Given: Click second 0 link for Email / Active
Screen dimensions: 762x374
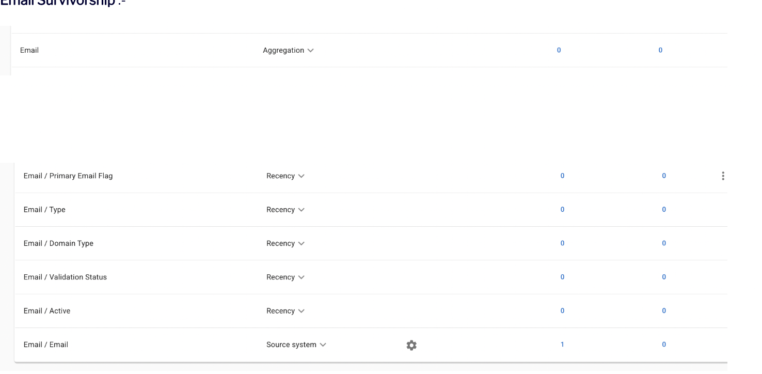Looking at the screenshot, I should pyautogui.click(x=664, y=311).
